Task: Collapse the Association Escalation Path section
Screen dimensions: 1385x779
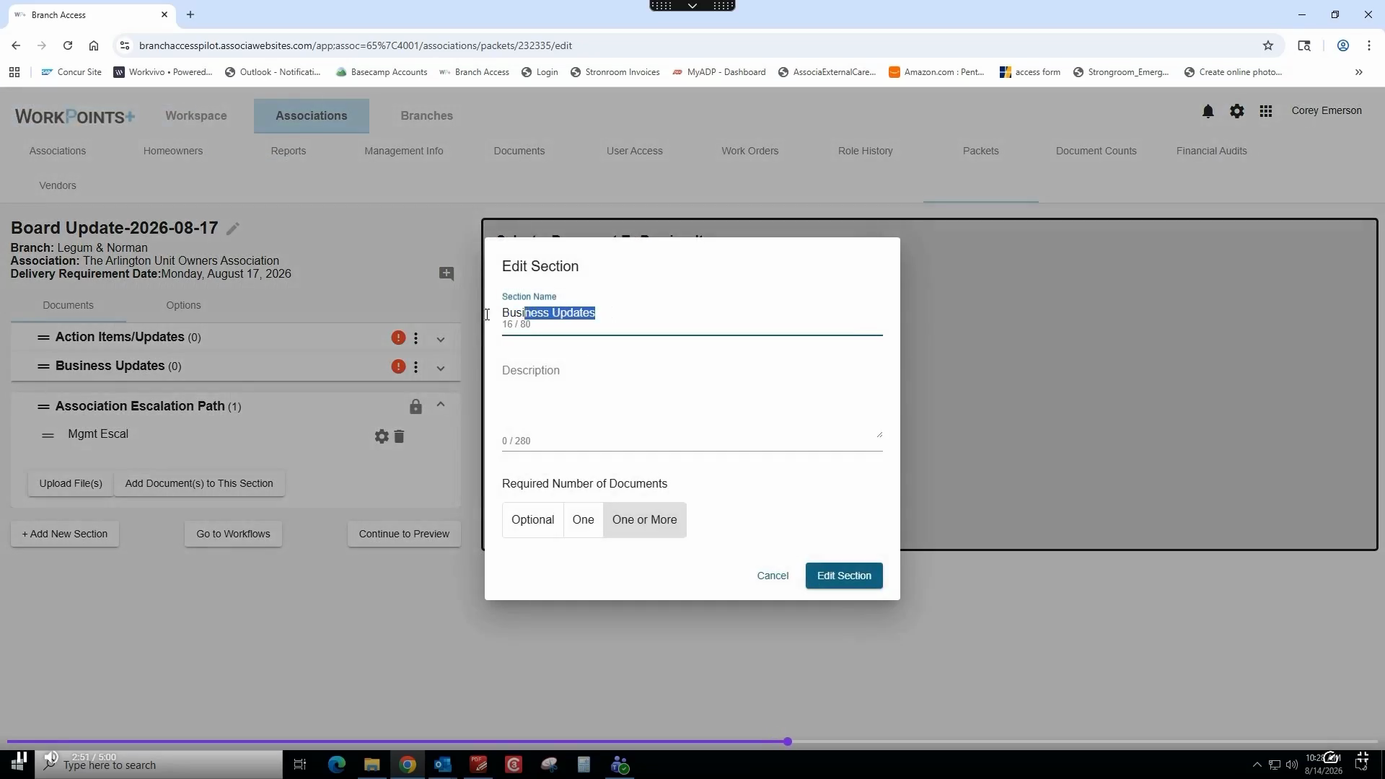Action: click(441, 405)
